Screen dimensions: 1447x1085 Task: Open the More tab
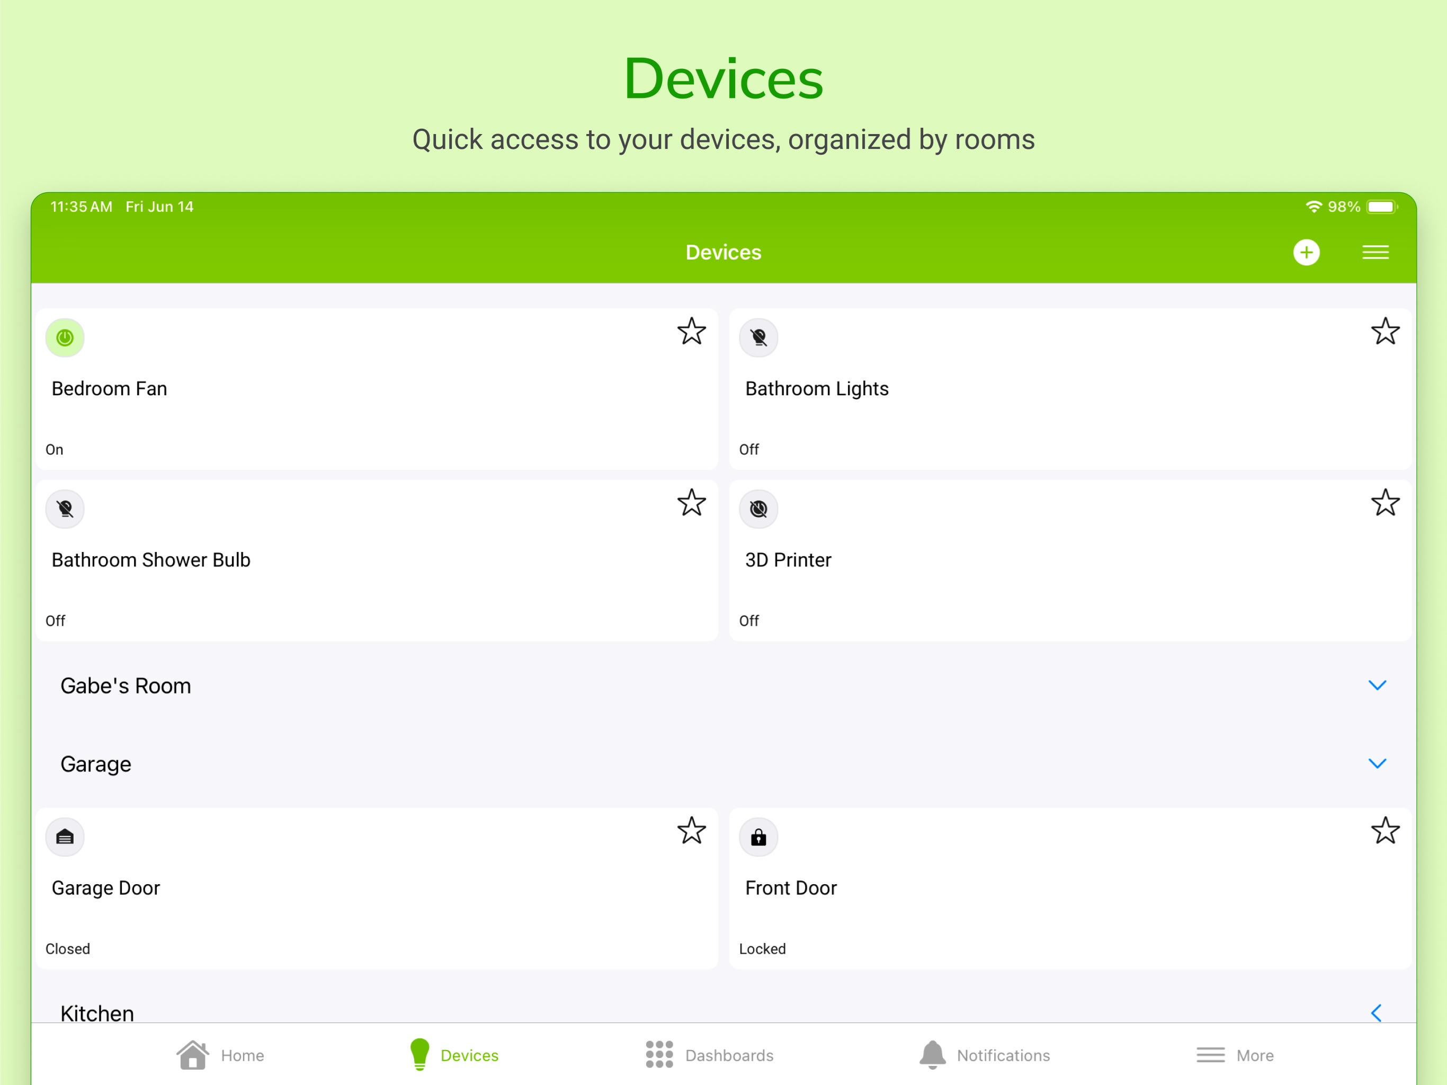click(x=1235, y=1055)
